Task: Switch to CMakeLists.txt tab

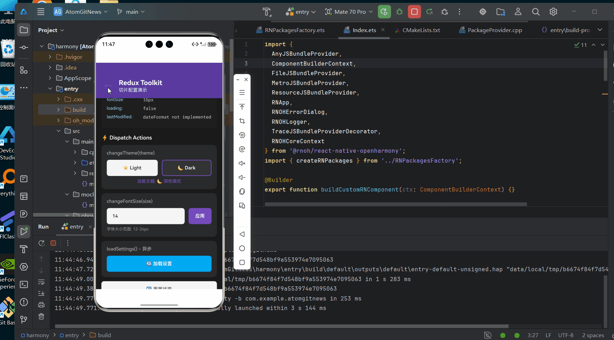Action: (x=417, y=30)
